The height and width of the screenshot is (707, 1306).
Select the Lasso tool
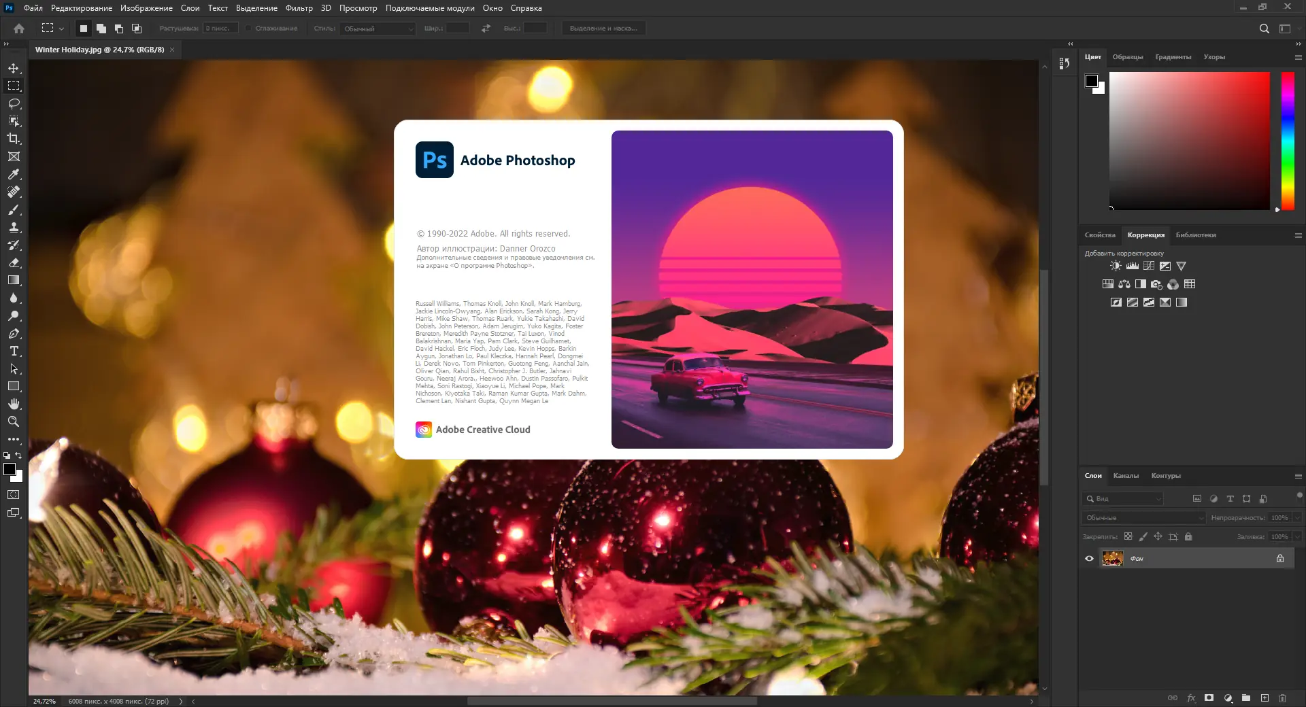(x=14, y=103)
